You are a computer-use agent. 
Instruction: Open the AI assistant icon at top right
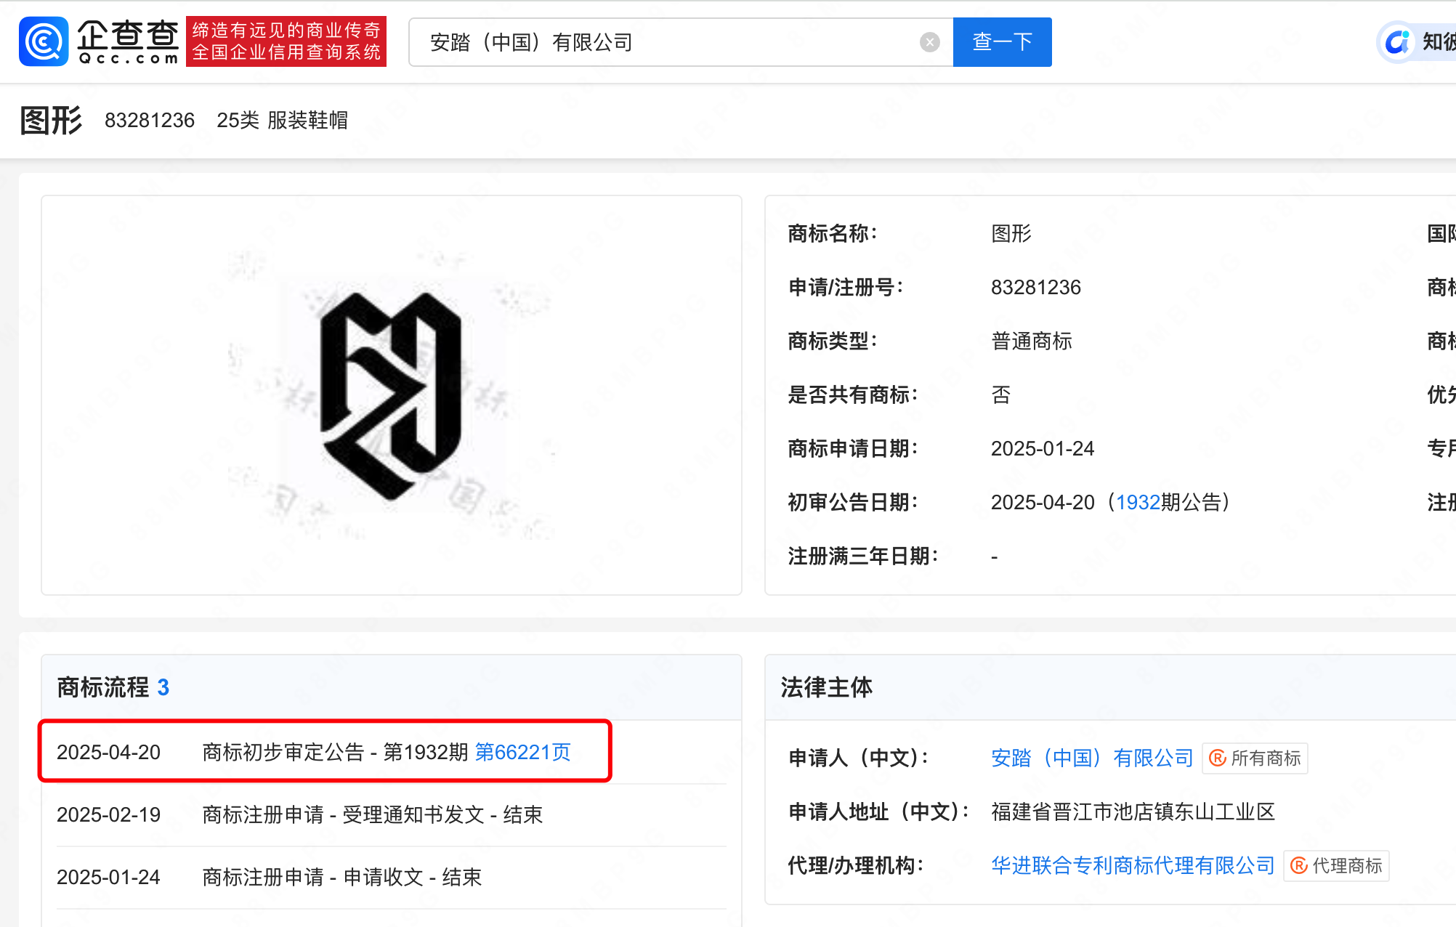[x=1397, y=41]
